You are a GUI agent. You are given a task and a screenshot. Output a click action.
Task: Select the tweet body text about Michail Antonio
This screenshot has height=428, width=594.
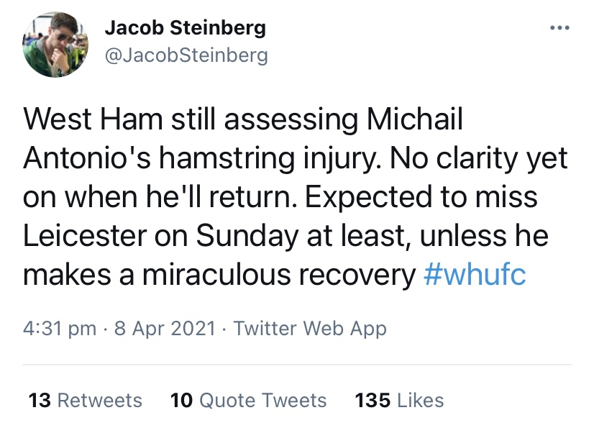click(x=296, y=196)
